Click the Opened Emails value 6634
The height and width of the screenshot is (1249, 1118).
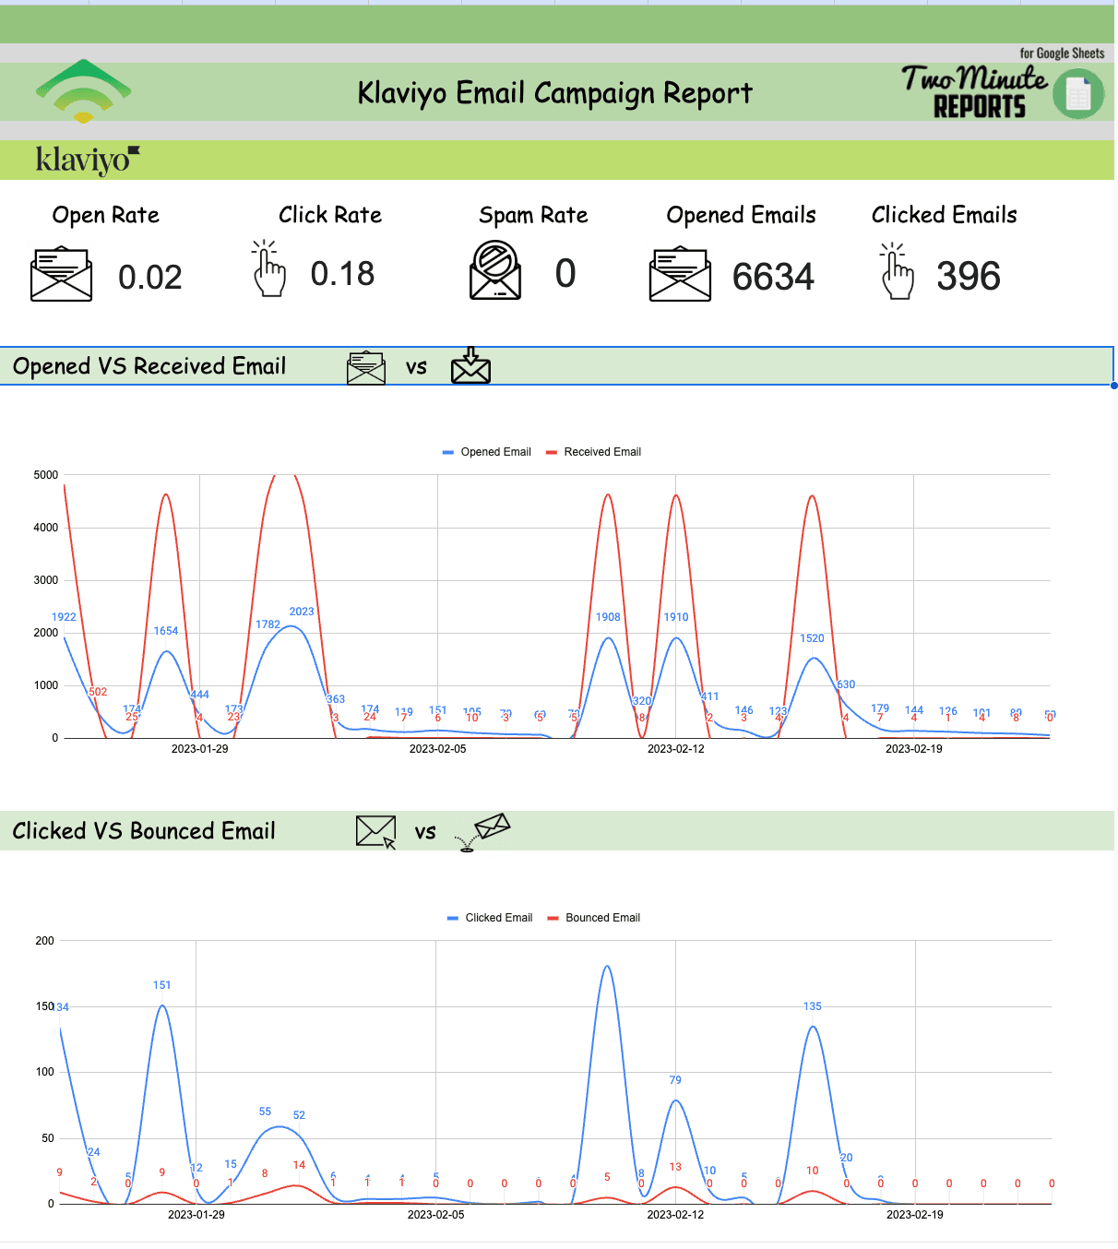(x=773, y=277)
